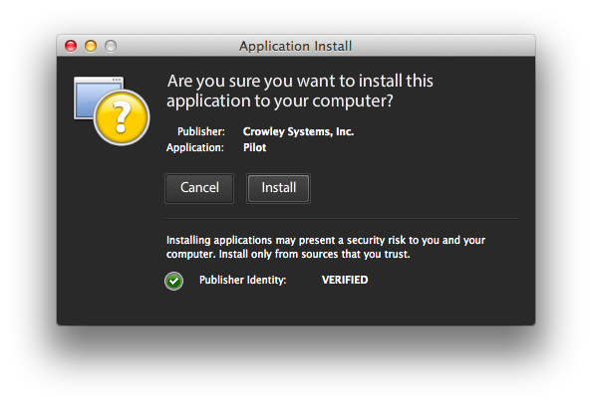Select the VERIFIED status text
This screenshot has height=404, width=592.
[345, 280]
